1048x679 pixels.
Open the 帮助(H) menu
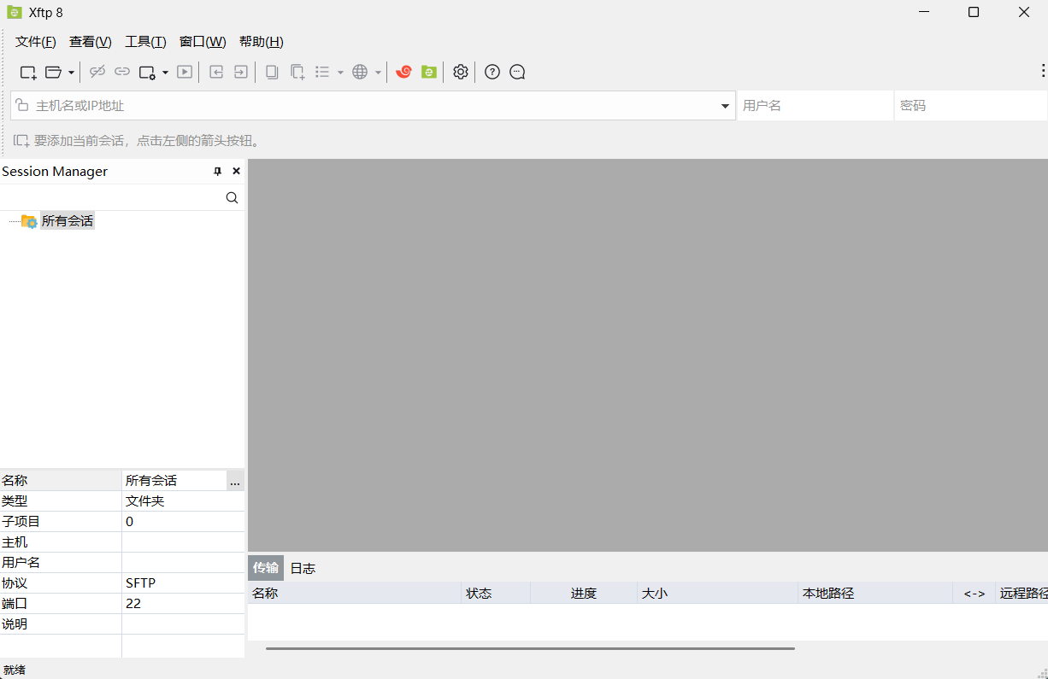(x=262, y=42)
